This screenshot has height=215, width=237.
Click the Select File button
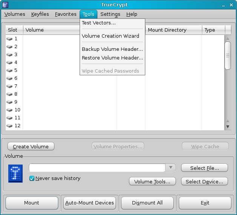pos(205,168)
